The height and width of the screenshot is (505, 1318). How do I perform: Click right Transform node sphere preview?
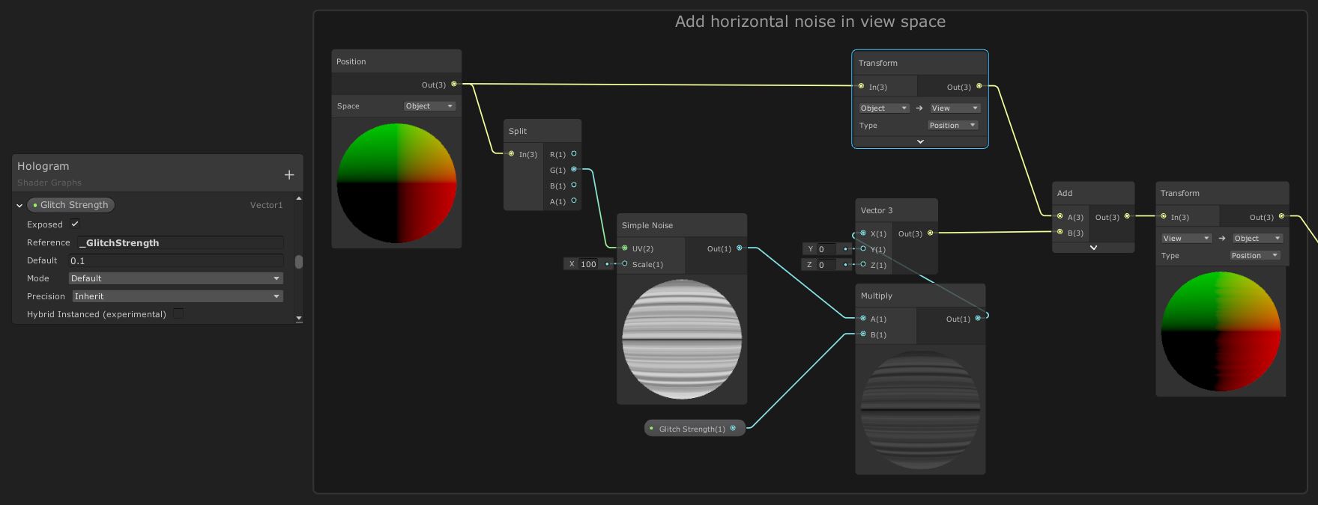pyautogui.click(x=1221, y=331)
